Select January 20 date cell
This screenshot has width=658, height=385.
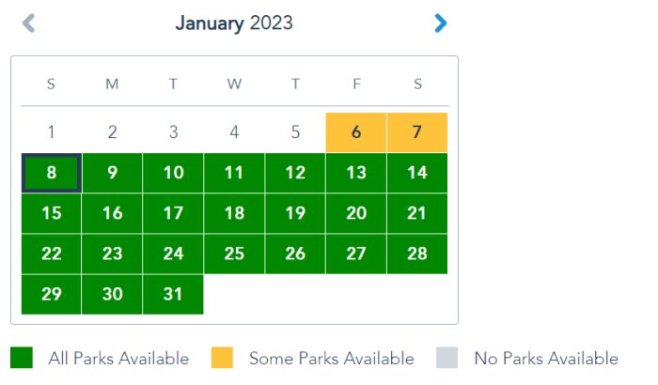[x=356, y=213]
